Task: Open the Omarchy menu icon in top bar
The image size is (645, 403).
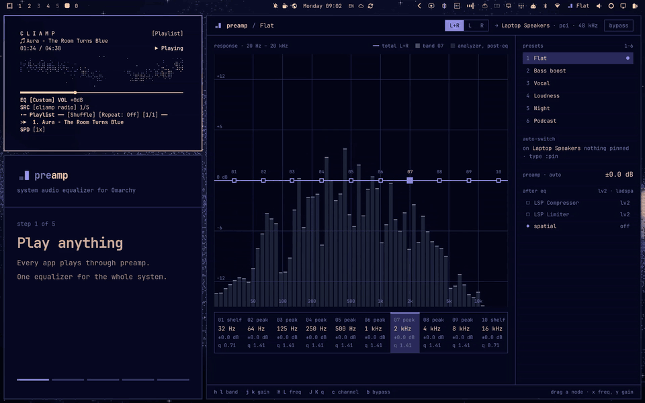Action: [9, 6]
